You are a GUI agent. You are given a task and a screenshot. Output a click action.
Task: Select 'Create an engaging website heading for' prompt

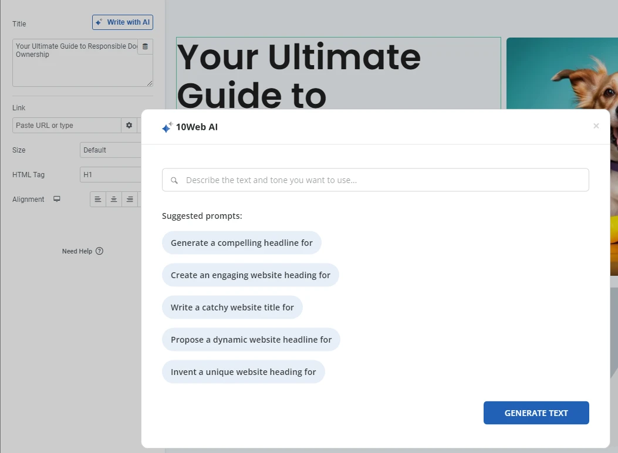pos(250,275)
